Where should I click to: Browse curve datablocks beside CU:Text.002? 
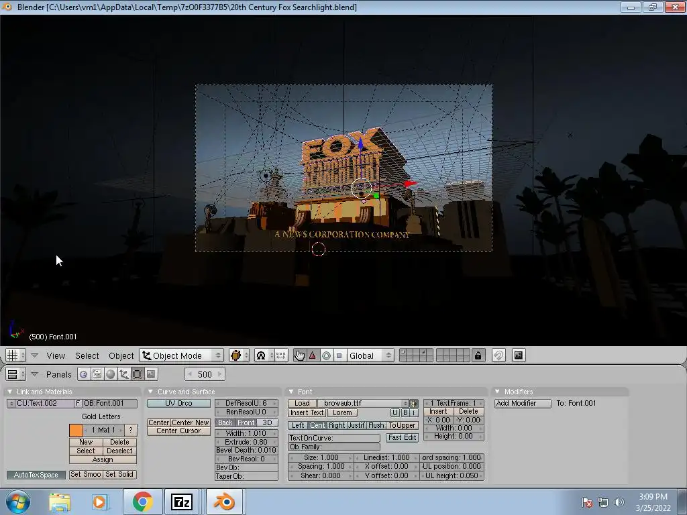pos(11,403)
